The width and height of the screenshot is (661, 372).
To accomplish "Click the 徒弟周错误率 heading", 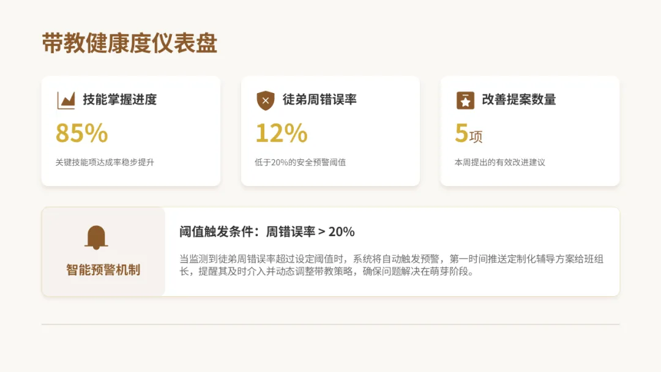I will pyautogui.click(x=319, y=100).
